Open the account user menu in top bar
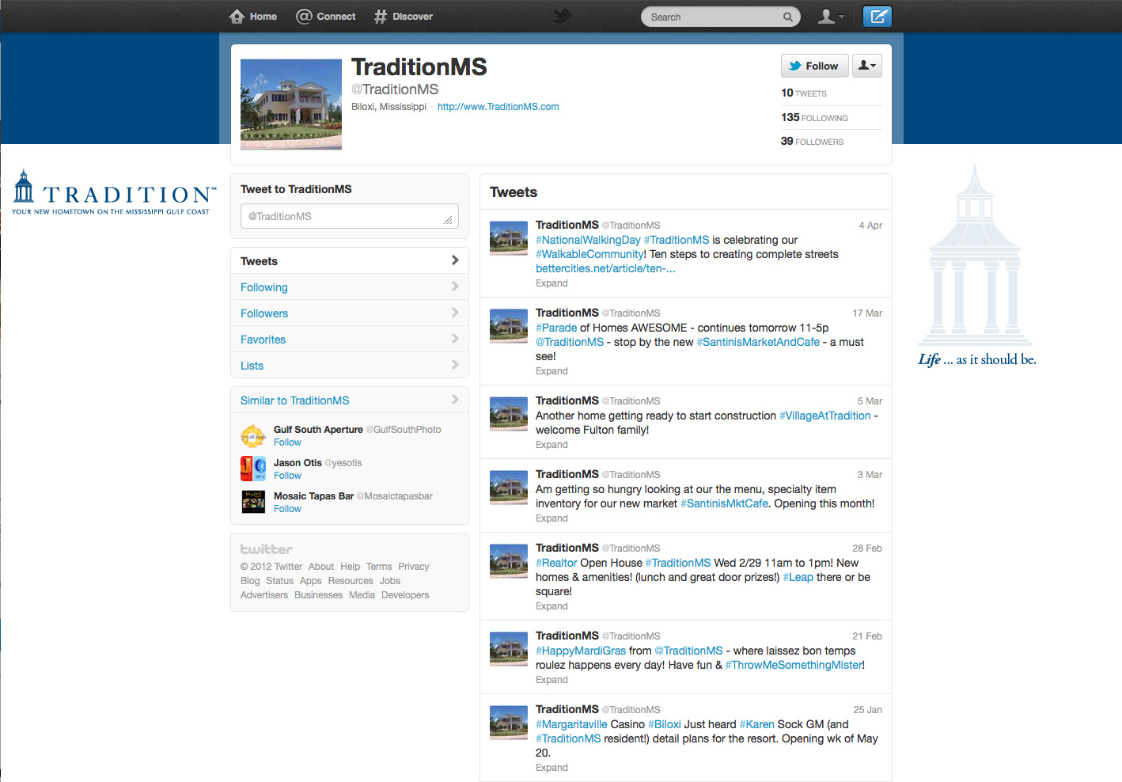This screenshot has height=782, width=1122. (831, 17)
